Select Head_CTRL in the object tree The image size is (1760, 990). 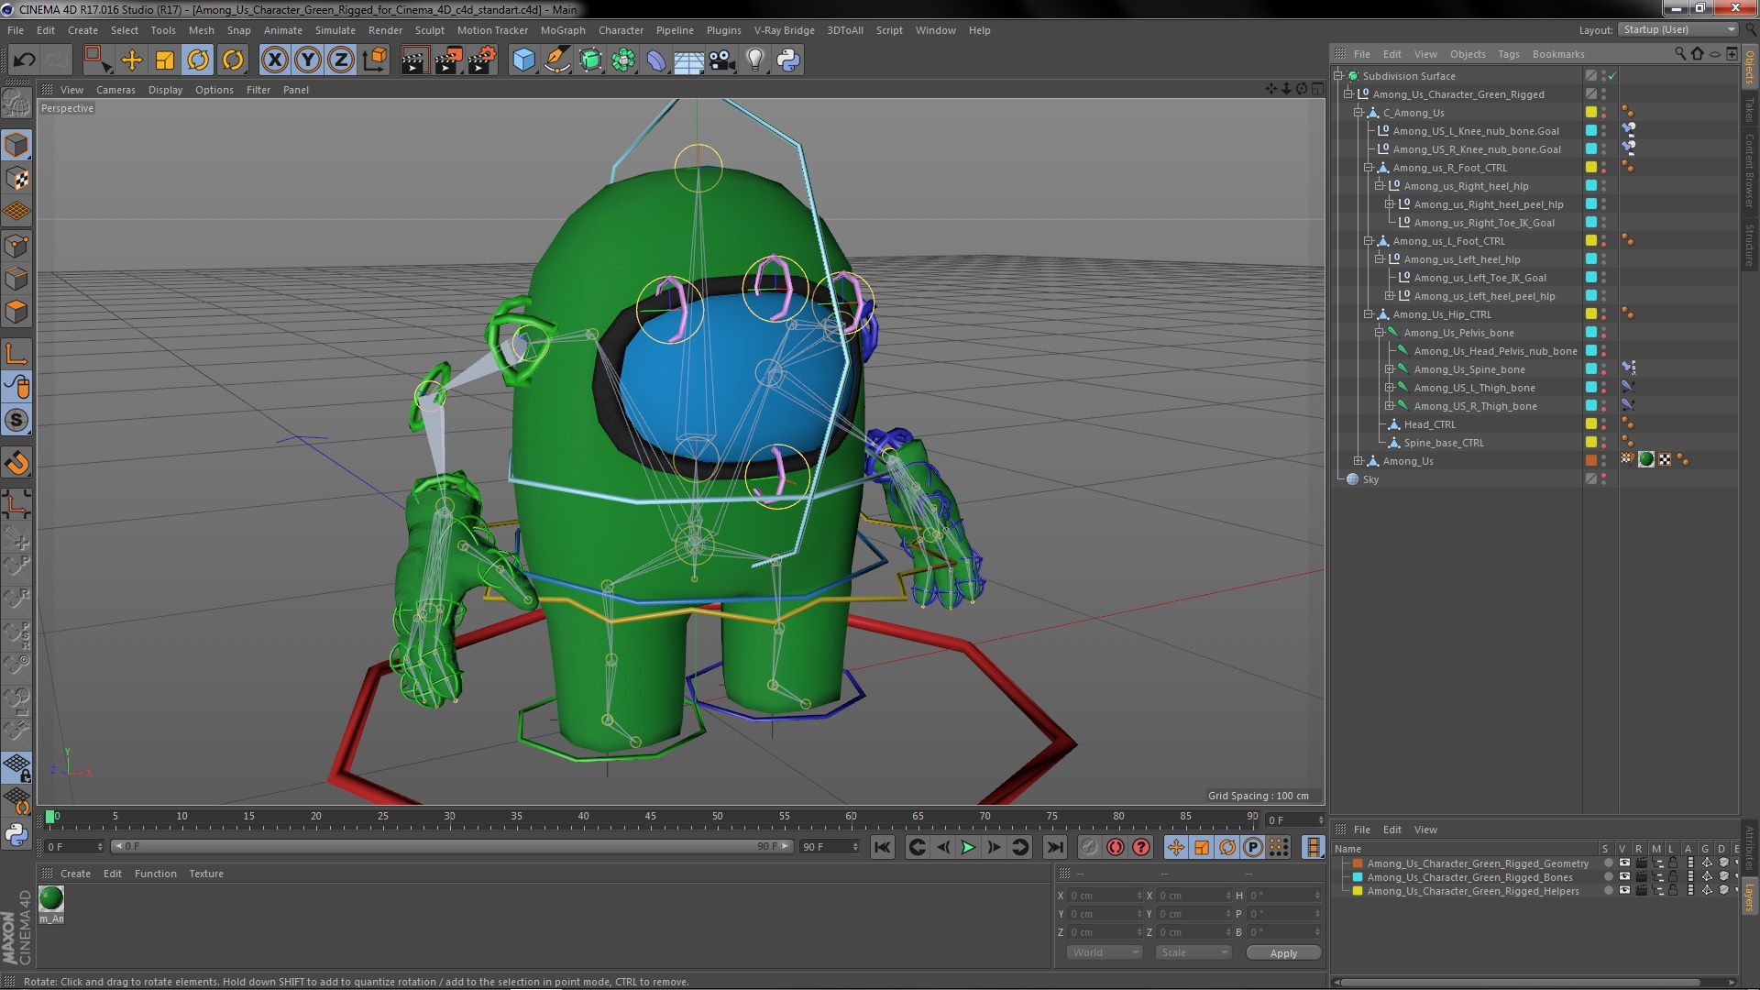pos(1429,424)
